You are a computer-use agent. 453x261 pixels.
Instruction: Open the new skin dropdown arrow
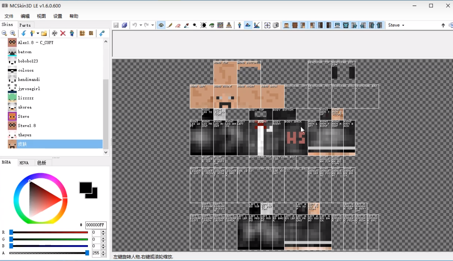tap(38, 33)
